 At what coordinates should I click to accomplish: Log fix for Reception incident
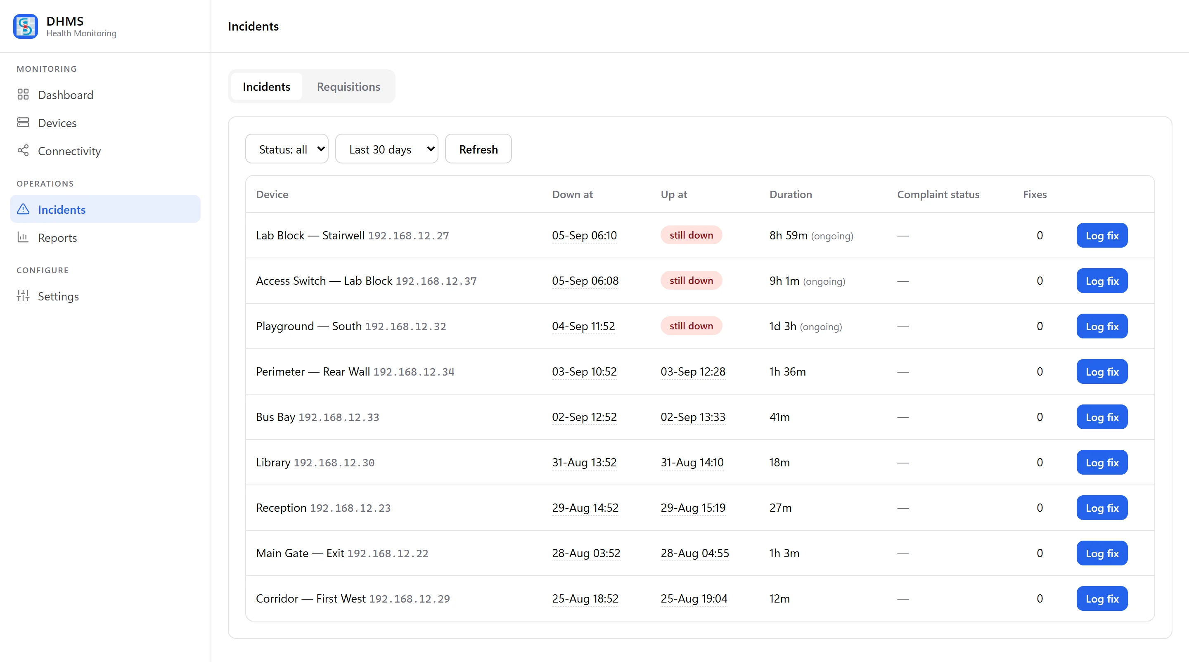[x=1102, y=508]
